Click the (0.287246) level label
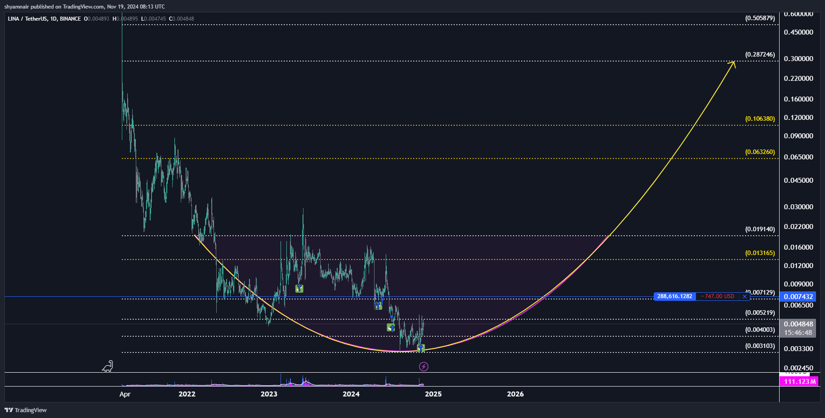This screenshot has width=825, height=418. [x=760, y=54]
